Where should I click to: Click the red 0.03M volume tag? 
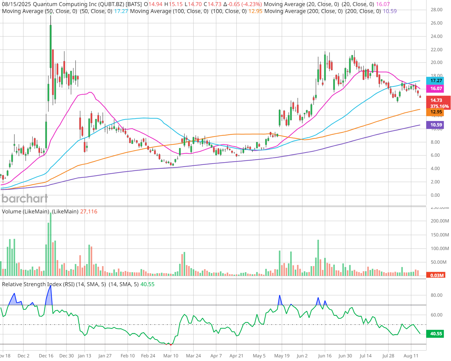click(435, 275)
